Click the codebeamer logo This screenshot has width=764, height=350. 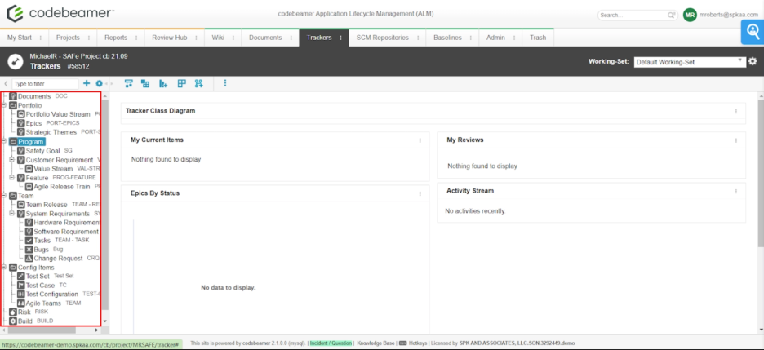click(60, 13)
